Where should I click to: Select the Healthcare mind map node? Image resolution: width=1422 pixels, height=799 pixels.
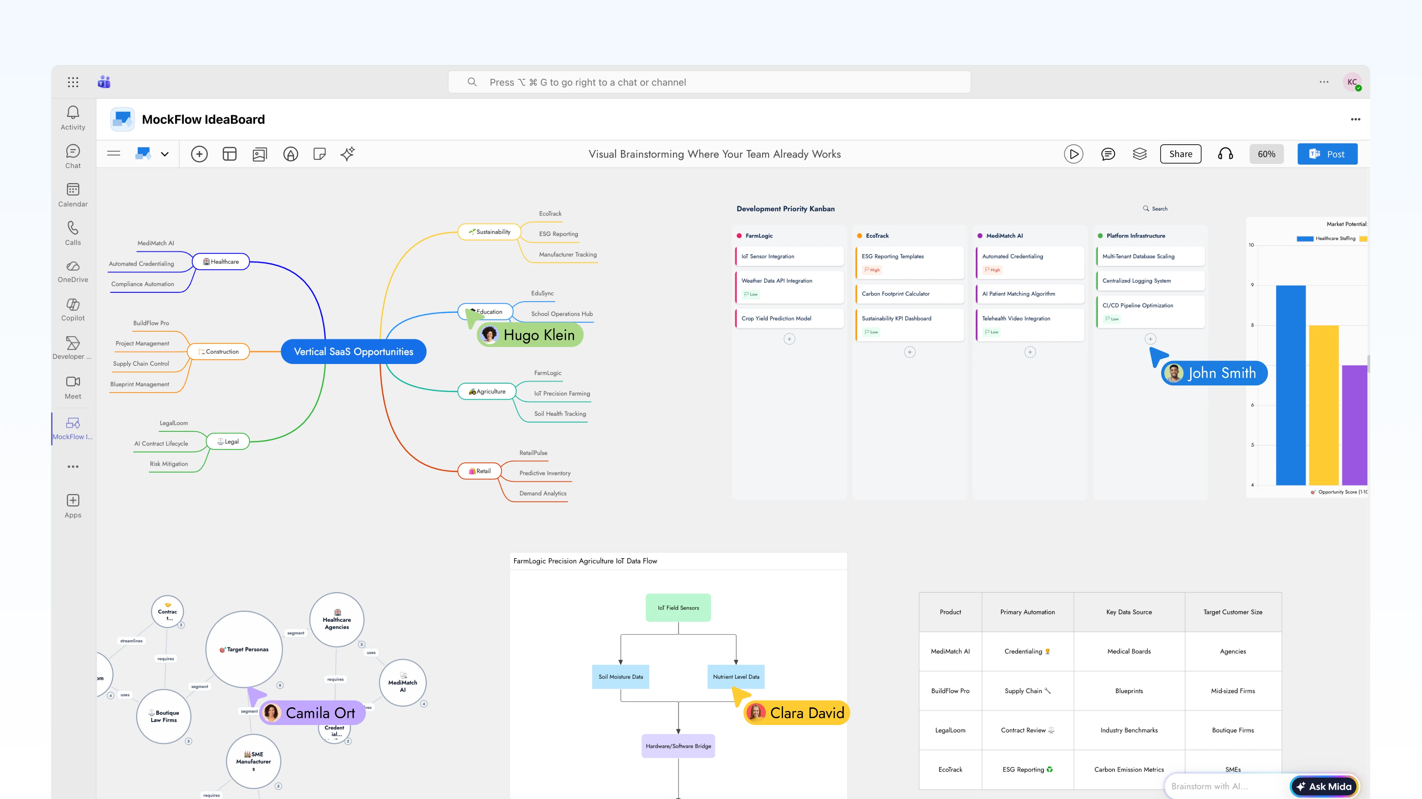(221, 262)
